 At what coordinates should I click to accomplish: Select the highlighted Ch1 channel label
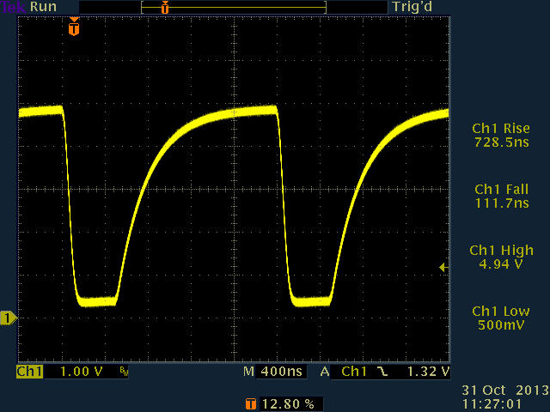pos(29,373)
